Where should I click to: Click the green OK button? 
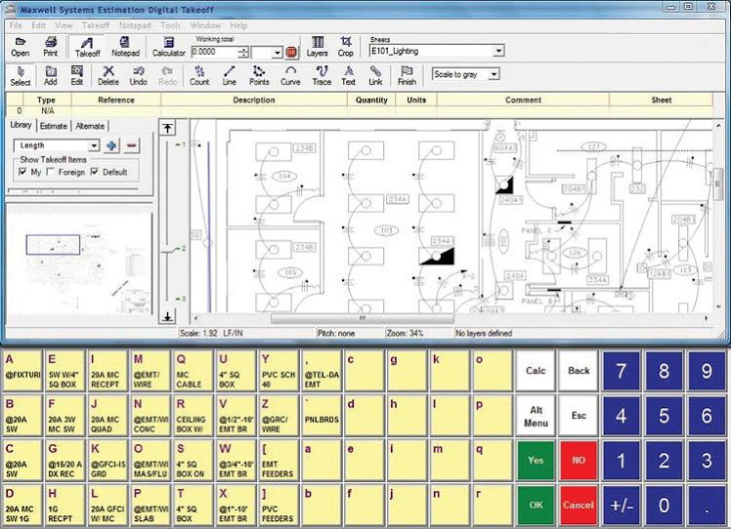pos(536,506)
